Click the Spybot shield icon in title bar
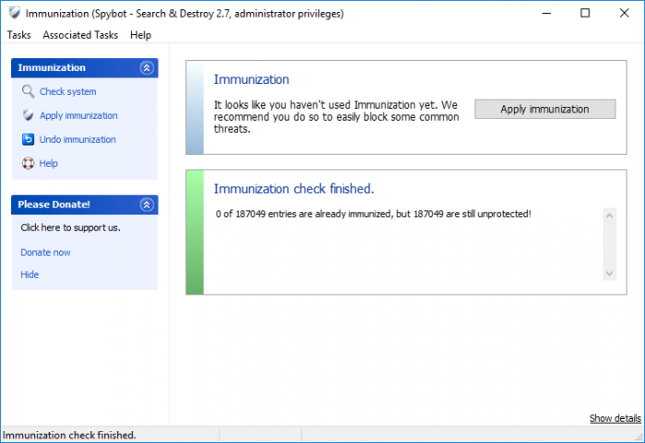 pos(15,13)
